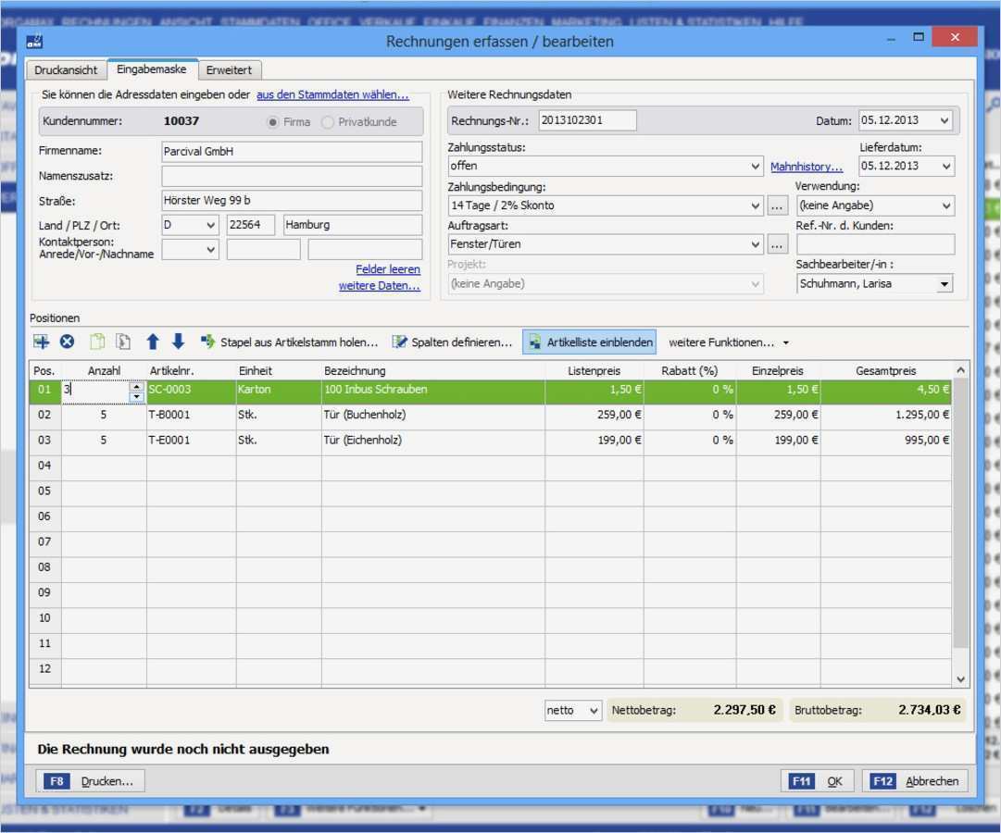Open the Zahlungsbedingung dropdown

coord(755,205)
